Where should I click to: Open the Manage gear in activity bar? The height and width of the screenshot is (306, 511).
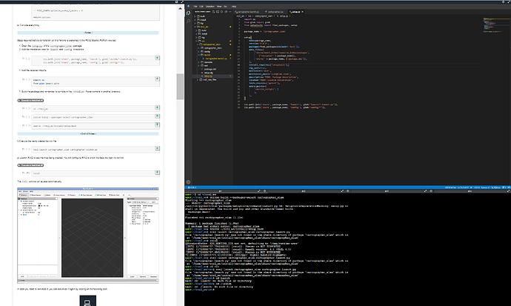pyautogui.click(x=188, y=182)
